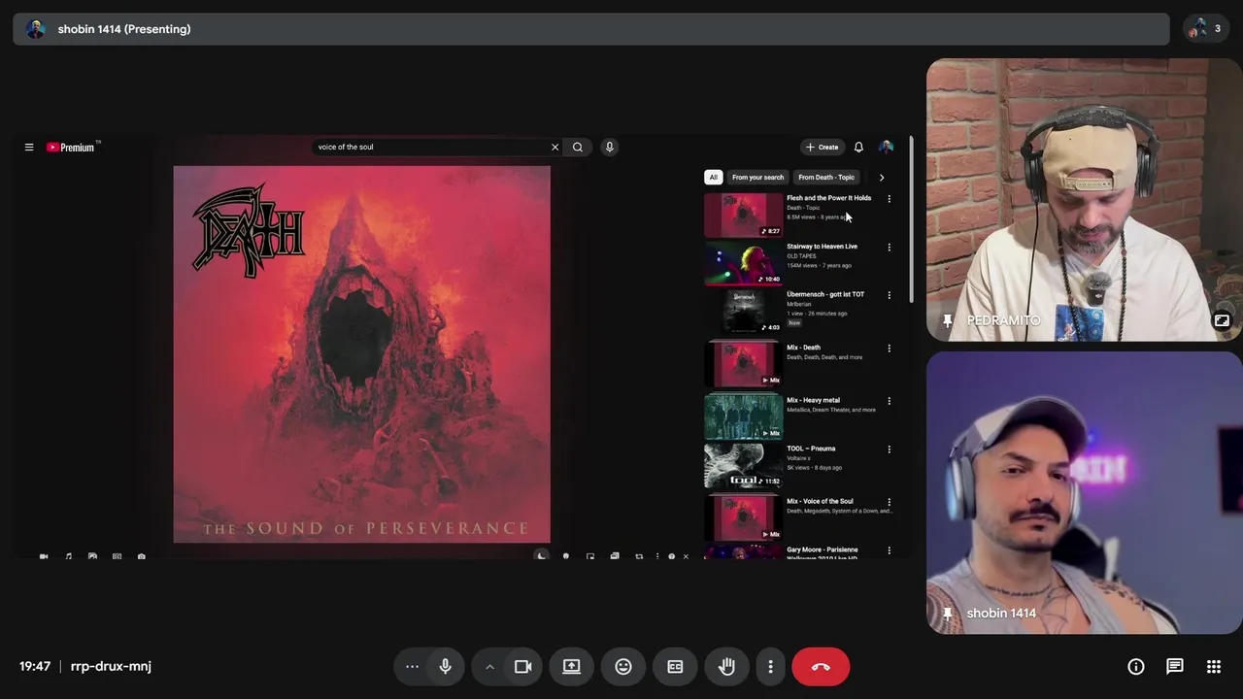Open Übermensch - gott ist TOT video
The width and height of the screenshot is (1243, 699).
tap(825, 294)
